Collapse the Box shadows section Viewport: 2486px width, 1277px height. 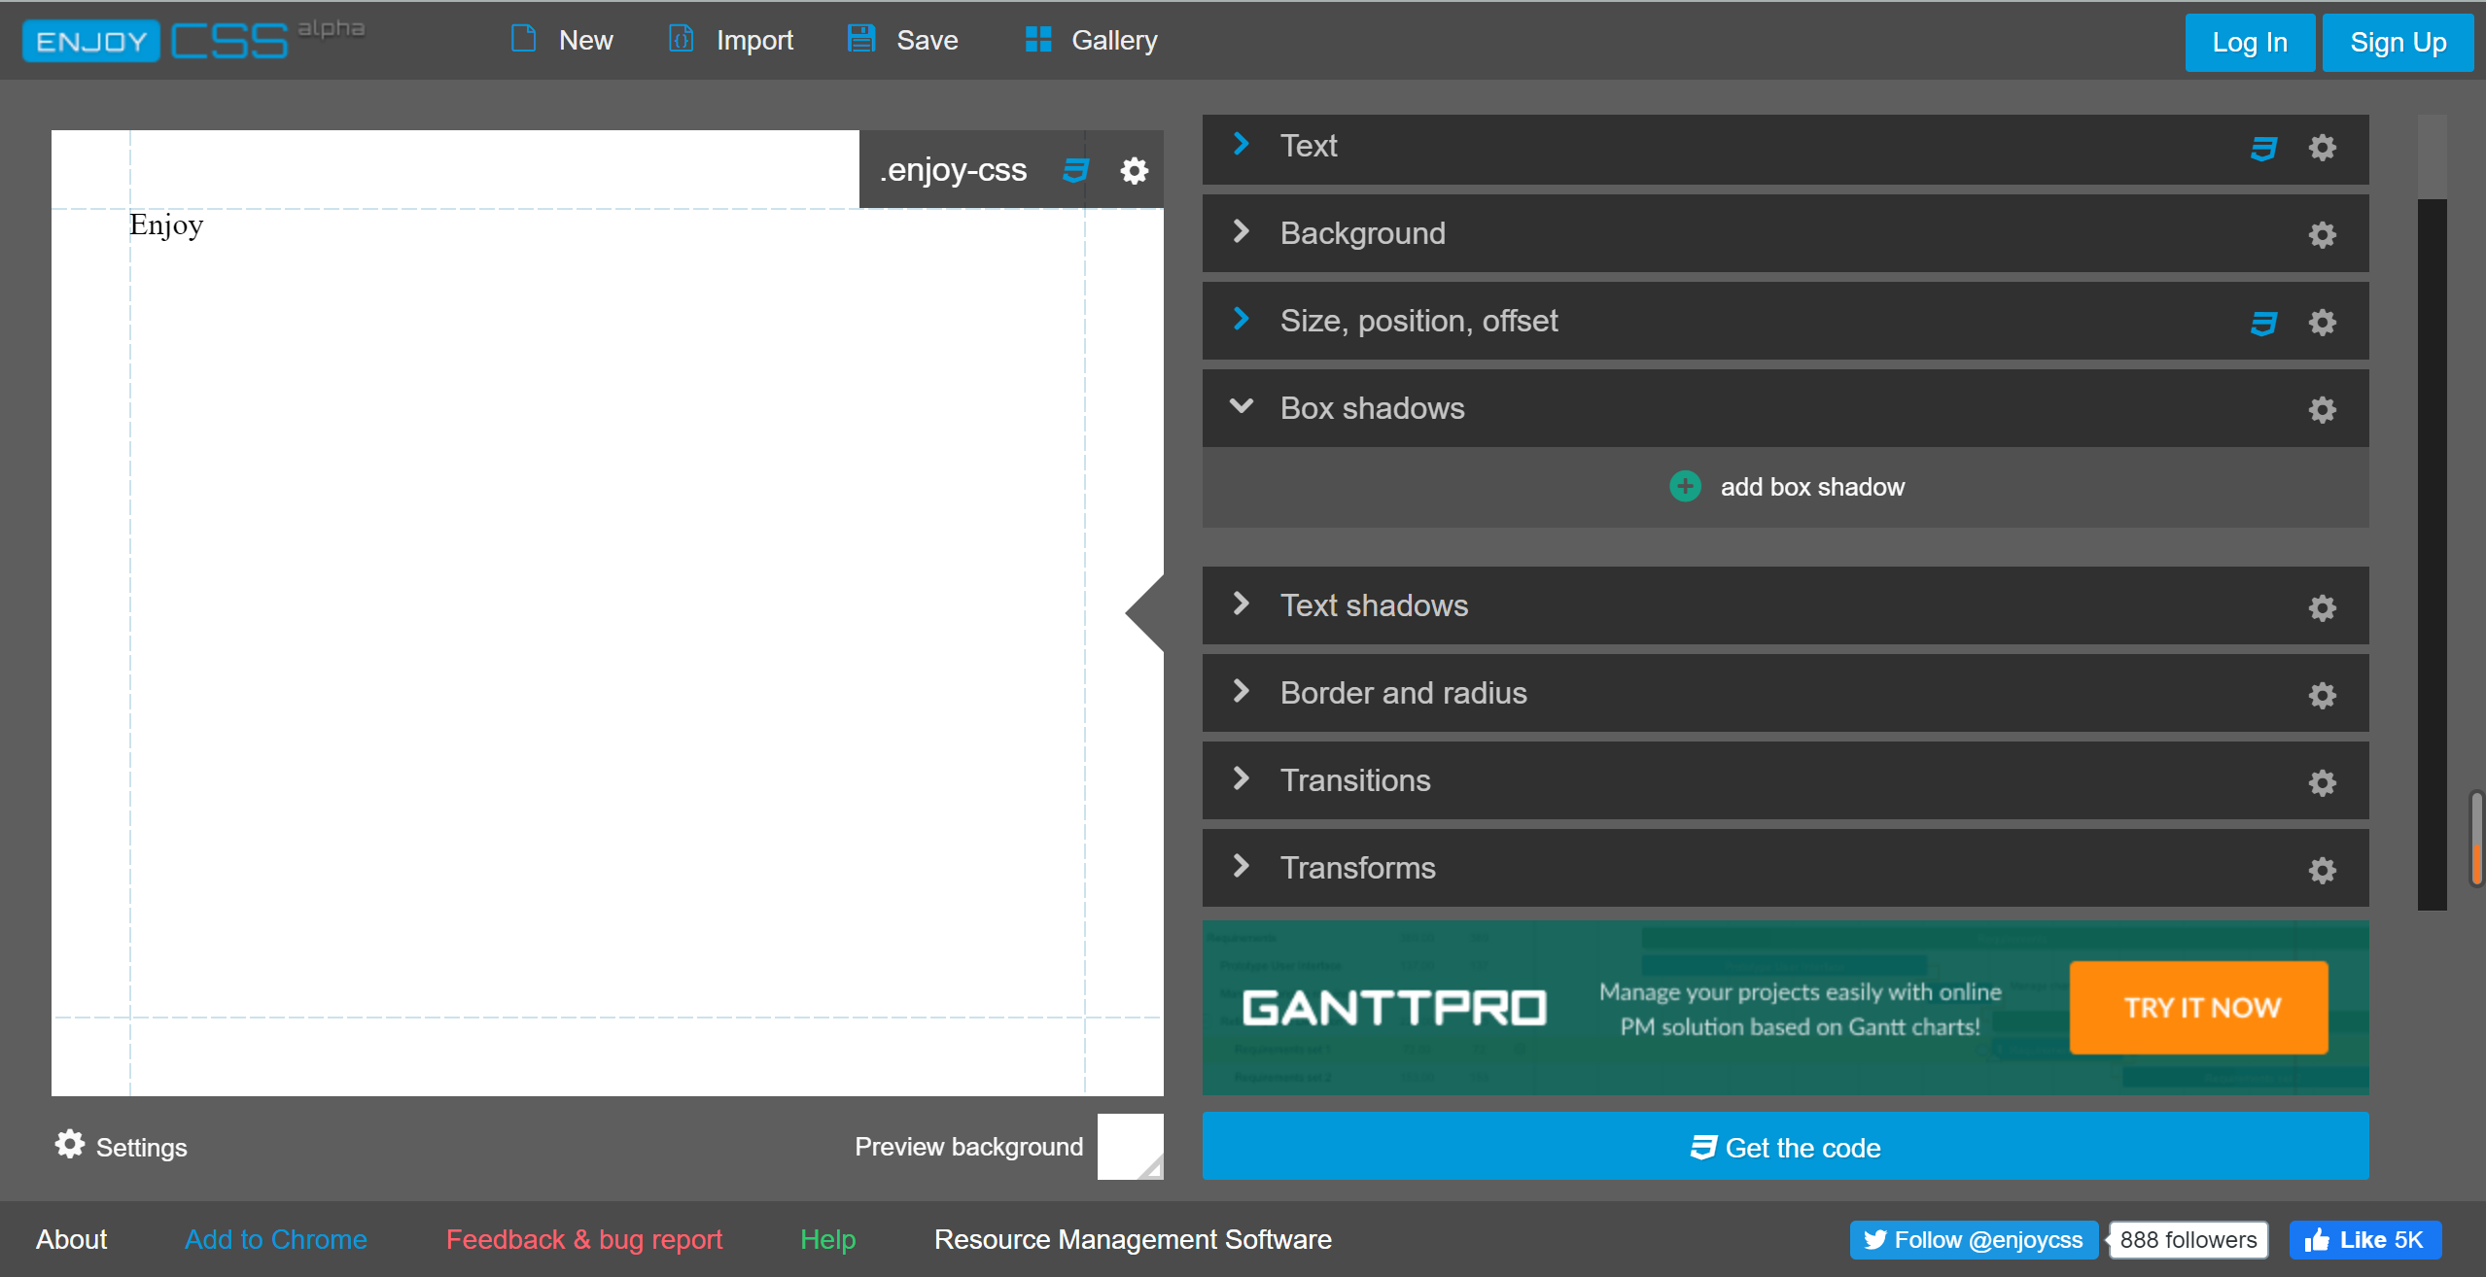[1242, 407]
